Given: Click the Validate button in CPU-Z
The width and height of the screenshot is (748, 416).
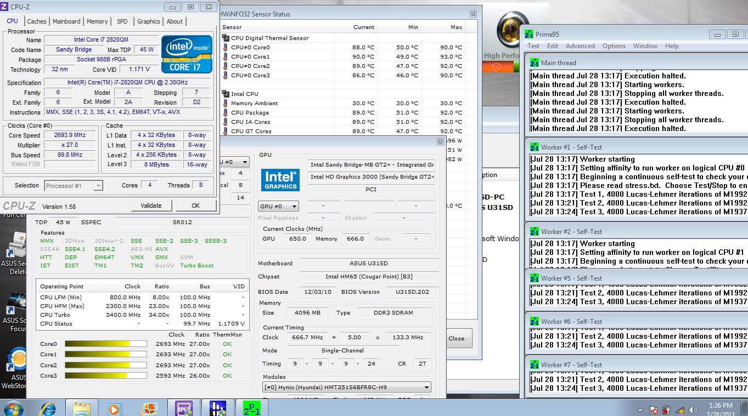Looking at the screenshot, I should click(x=151, y=206).
